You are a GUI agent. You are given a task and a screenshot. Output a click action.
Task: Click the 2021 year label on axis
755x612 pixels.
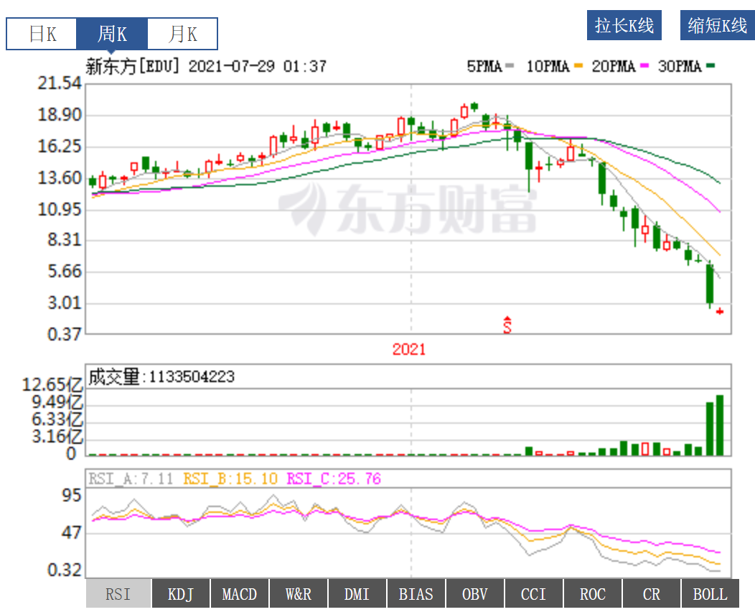[x=409, y=349]
